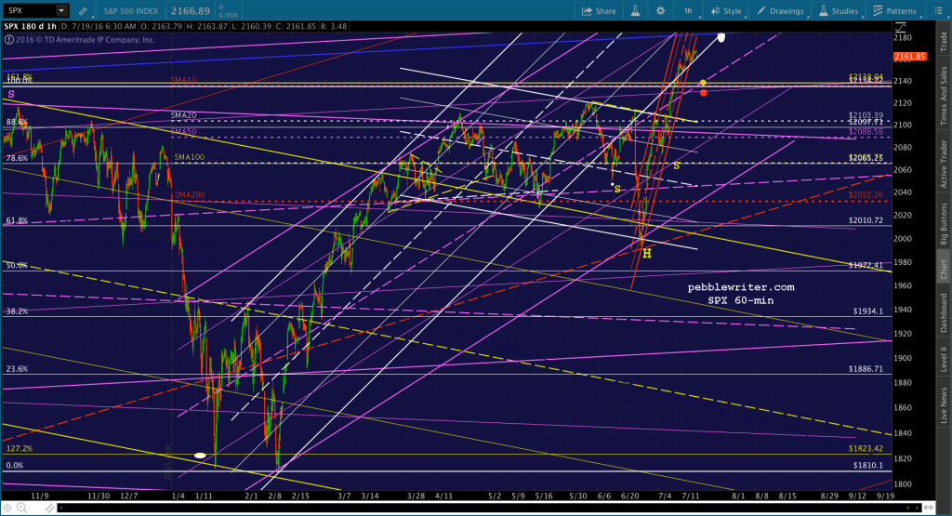The width and height of the screenshot is (952, 516).
Task: Open the flask icon next to Share
Action: [635, 11]
